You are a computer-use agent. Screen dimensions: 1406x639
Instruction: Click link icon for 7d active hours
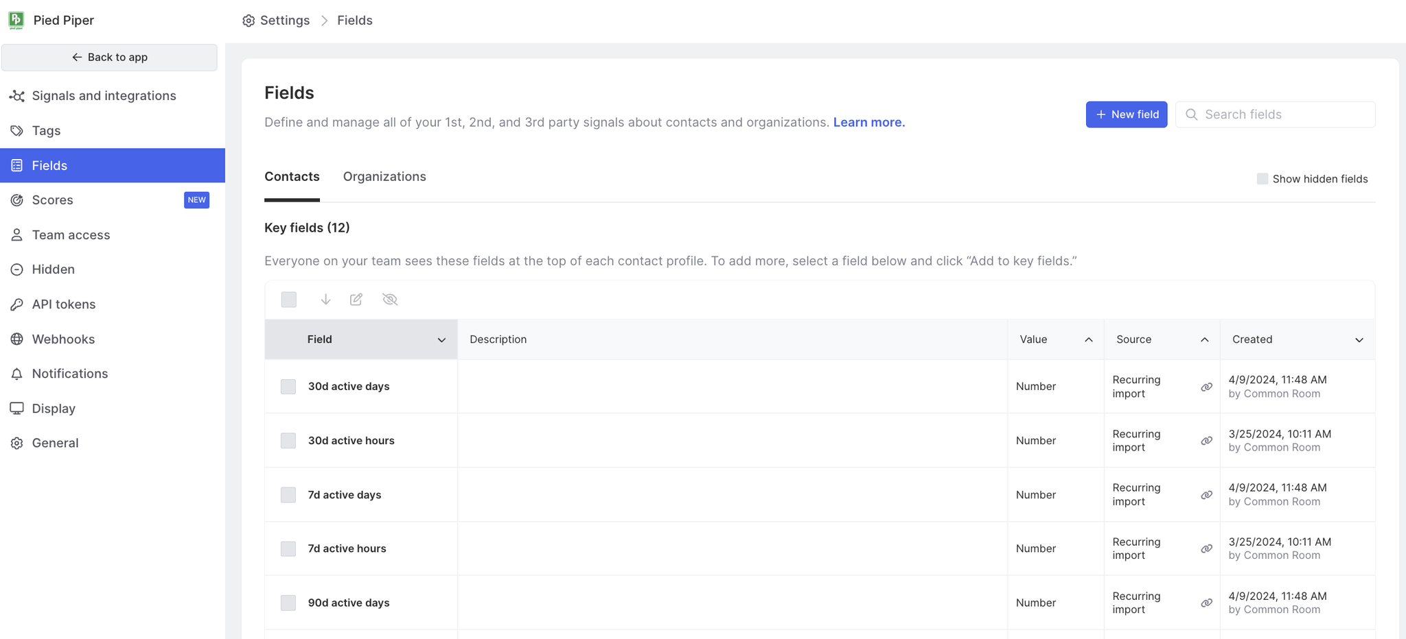(1206, 548)
